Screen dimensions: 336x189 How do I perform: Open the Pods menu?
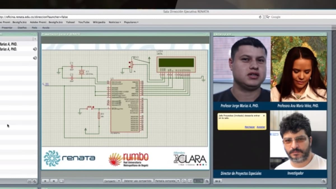click(x=34, y=28)
